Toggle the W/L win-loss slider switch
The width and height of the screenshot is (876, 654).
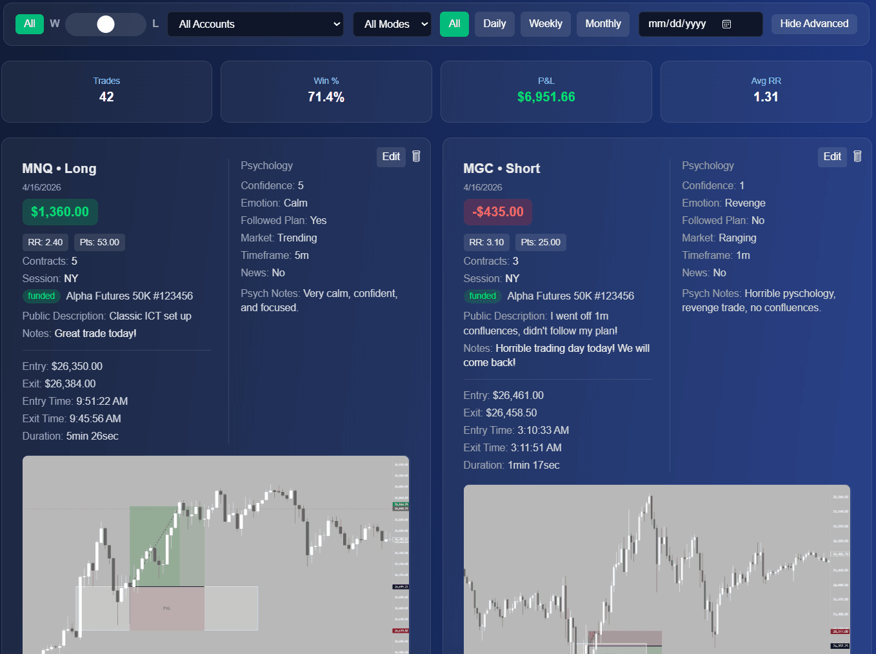point(106,24)
